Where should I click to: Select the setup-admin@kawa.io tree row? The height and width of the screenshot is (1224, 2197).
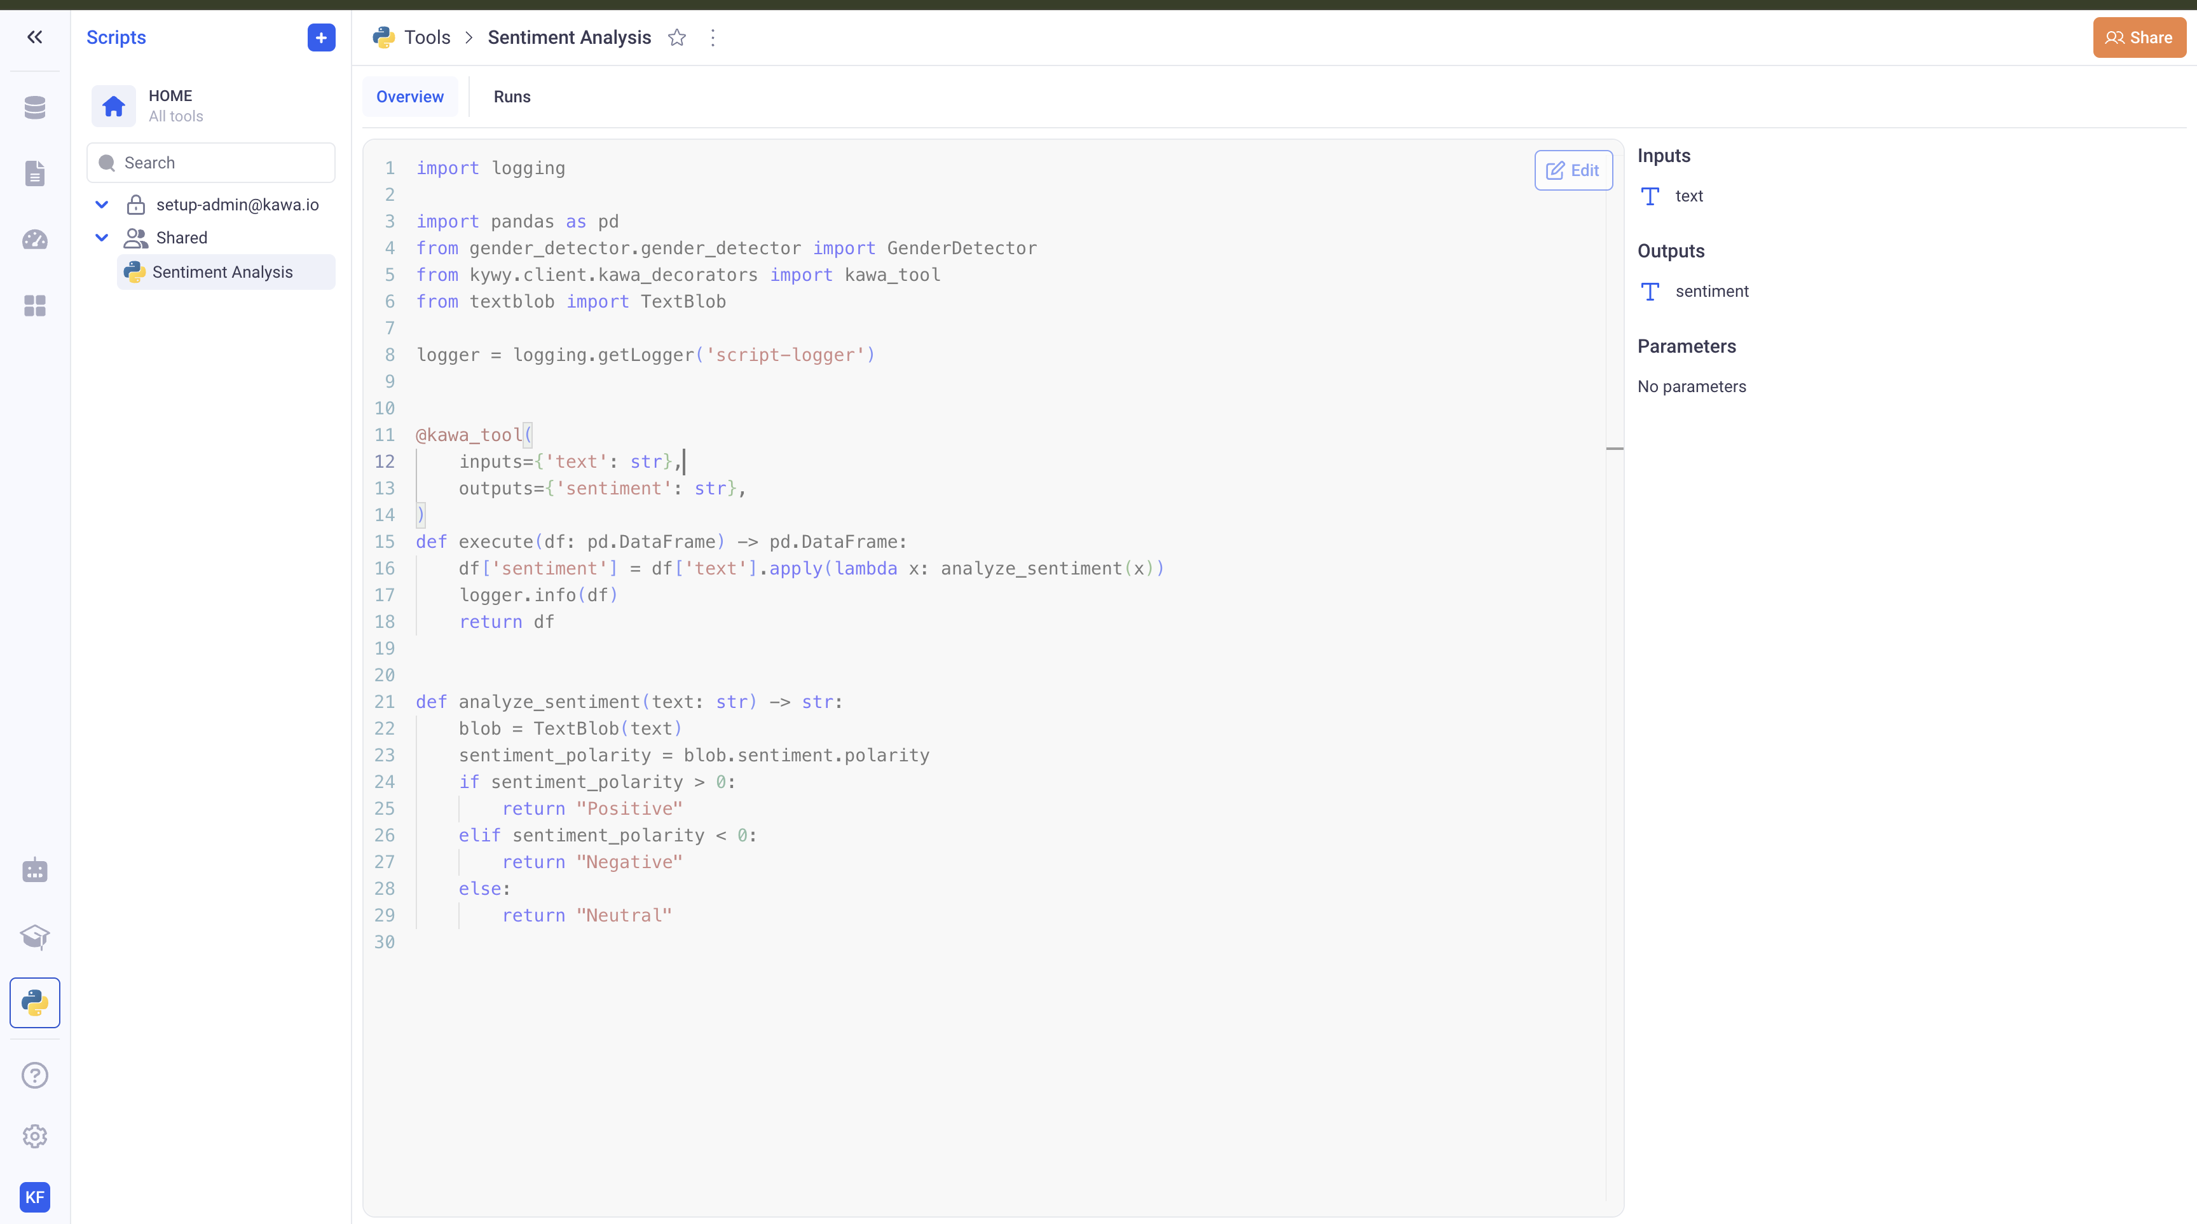tap(212, 205)
